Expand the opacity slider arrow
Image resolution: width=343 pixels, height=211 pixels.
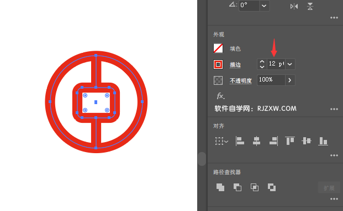pos(290,80)
